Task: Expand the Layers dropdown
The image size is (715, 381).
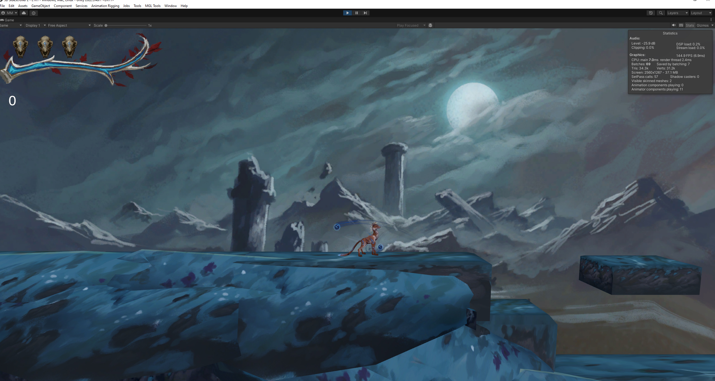Action: (x=677, y=13)
